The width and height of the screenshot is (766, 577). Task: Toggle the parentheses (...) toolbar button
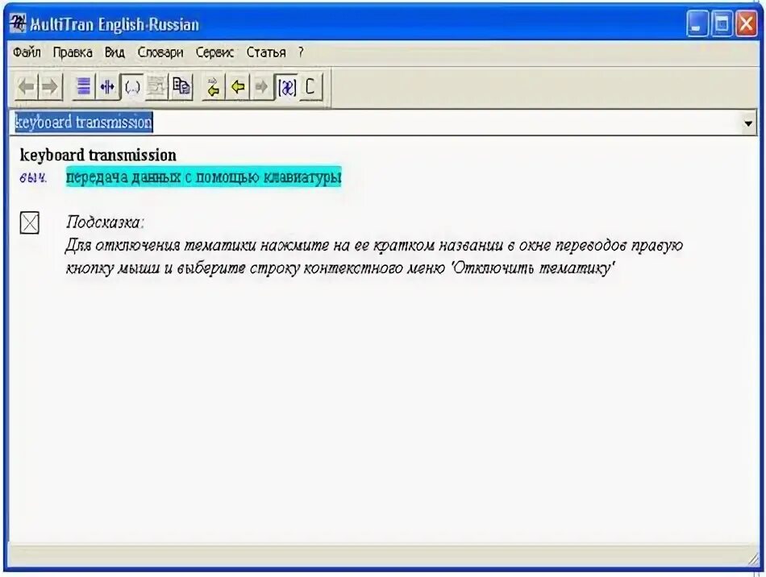132,87
